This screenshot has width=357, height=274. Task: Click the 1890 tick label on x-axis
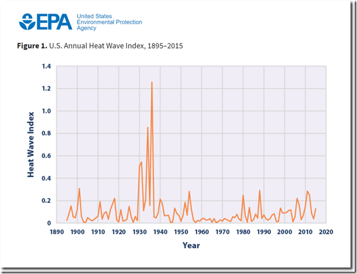pyautogui.click(x=56, y=232)
